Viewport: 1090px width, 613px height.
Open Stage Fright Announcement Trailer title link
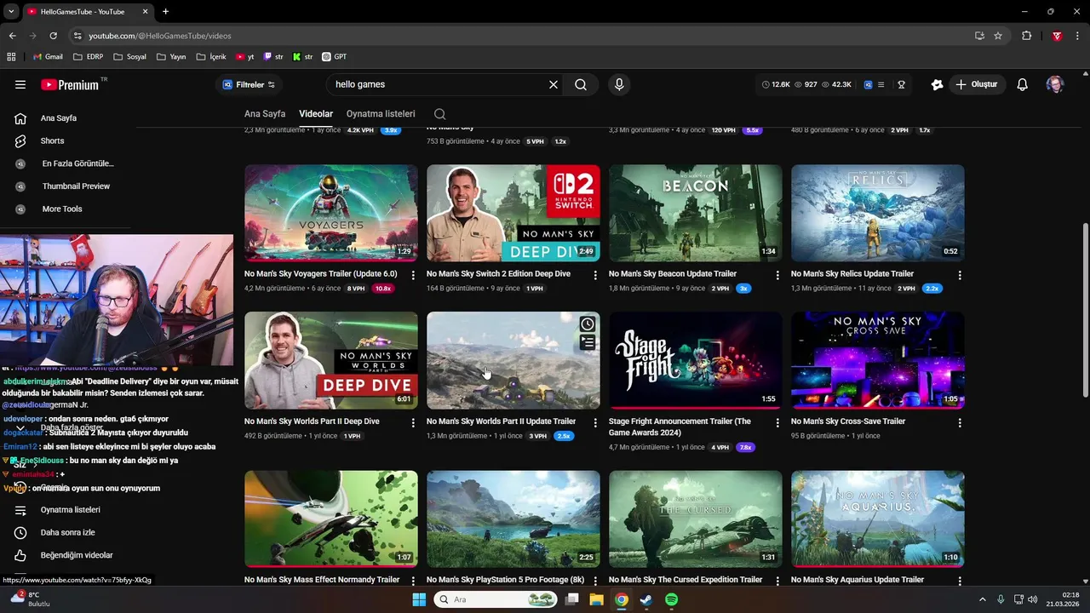click(x=680, y=427)
